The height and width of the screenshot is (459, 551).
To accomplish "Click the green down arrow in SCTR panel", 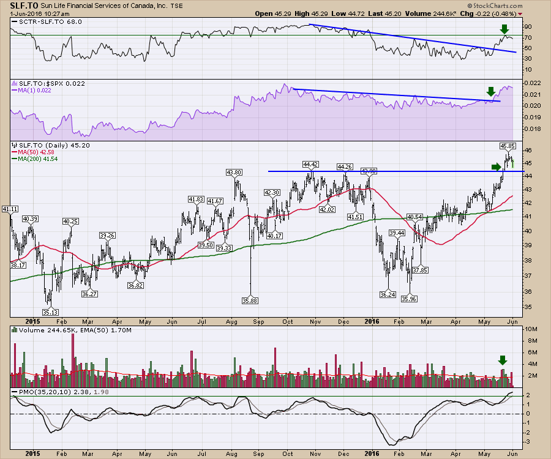I will 503,29.
